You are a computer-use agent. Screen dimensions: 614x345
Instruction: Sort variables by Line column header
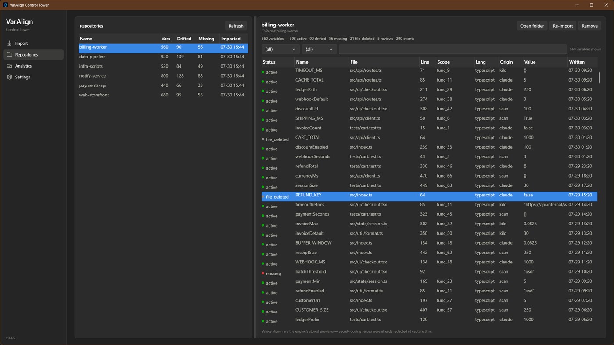coord(427,62)
